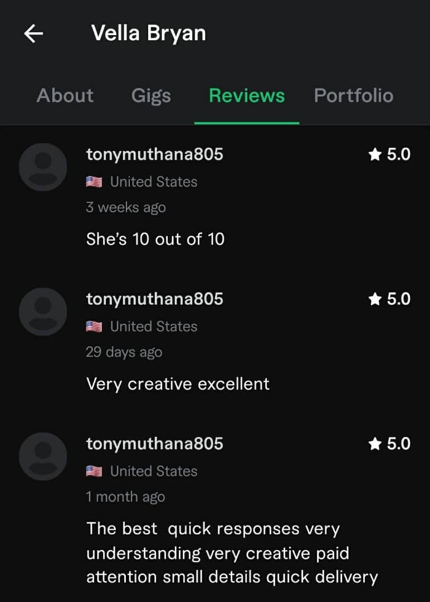Tap the Vella Bryan profile title

click(x=149, y=33)
